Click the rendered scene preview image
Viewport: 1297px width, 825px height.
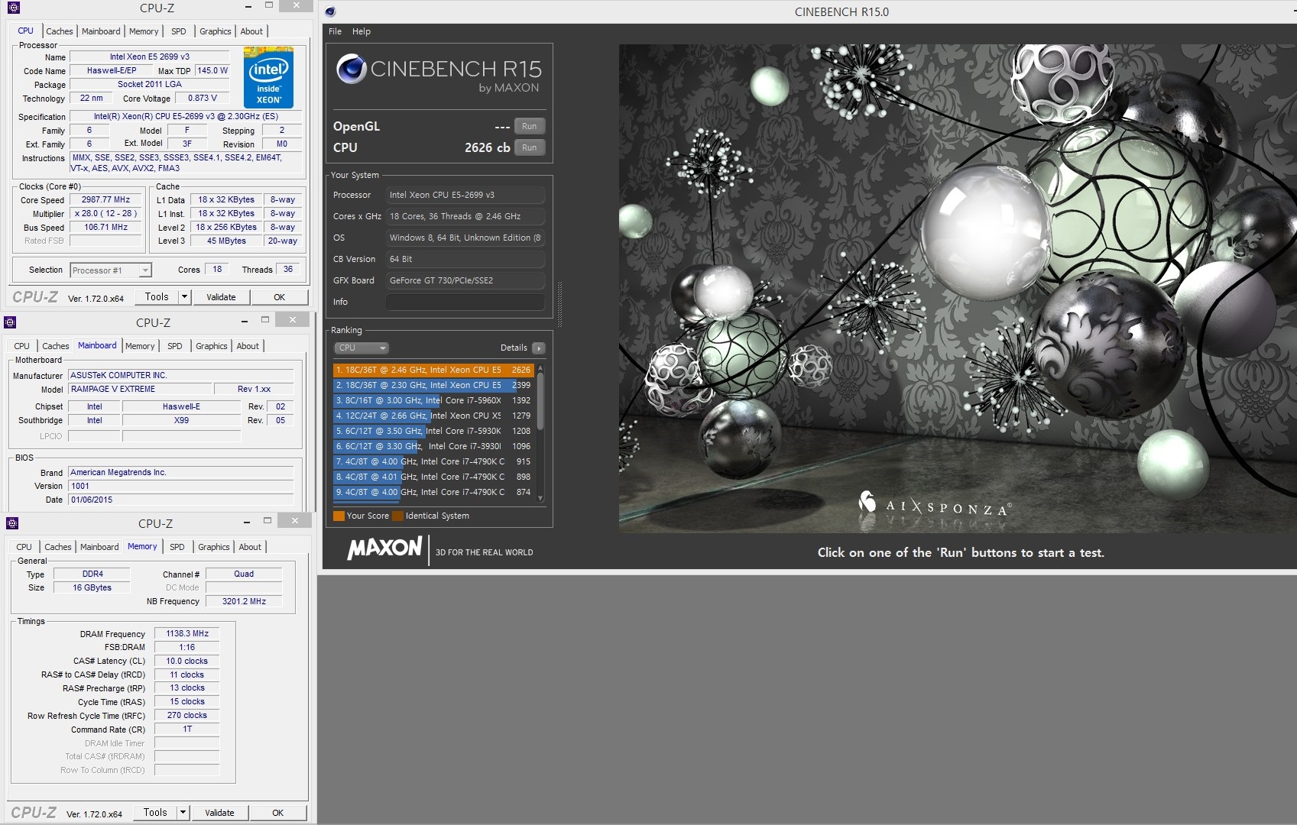[958, 288]
